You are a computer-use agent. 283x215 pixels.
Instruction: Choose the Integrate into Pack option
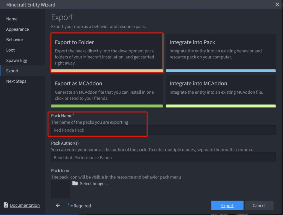click(x=221, y=53)
